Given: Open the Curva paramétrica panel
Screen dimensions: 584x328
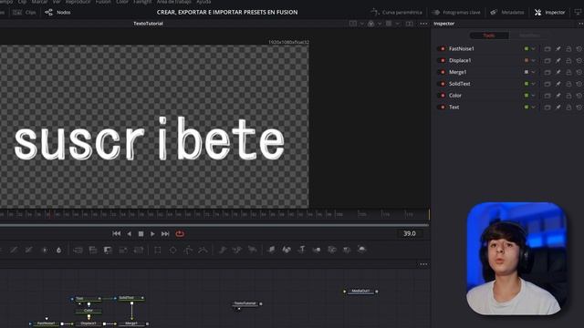Looking at the screenshot, I should tap(396, 12).
